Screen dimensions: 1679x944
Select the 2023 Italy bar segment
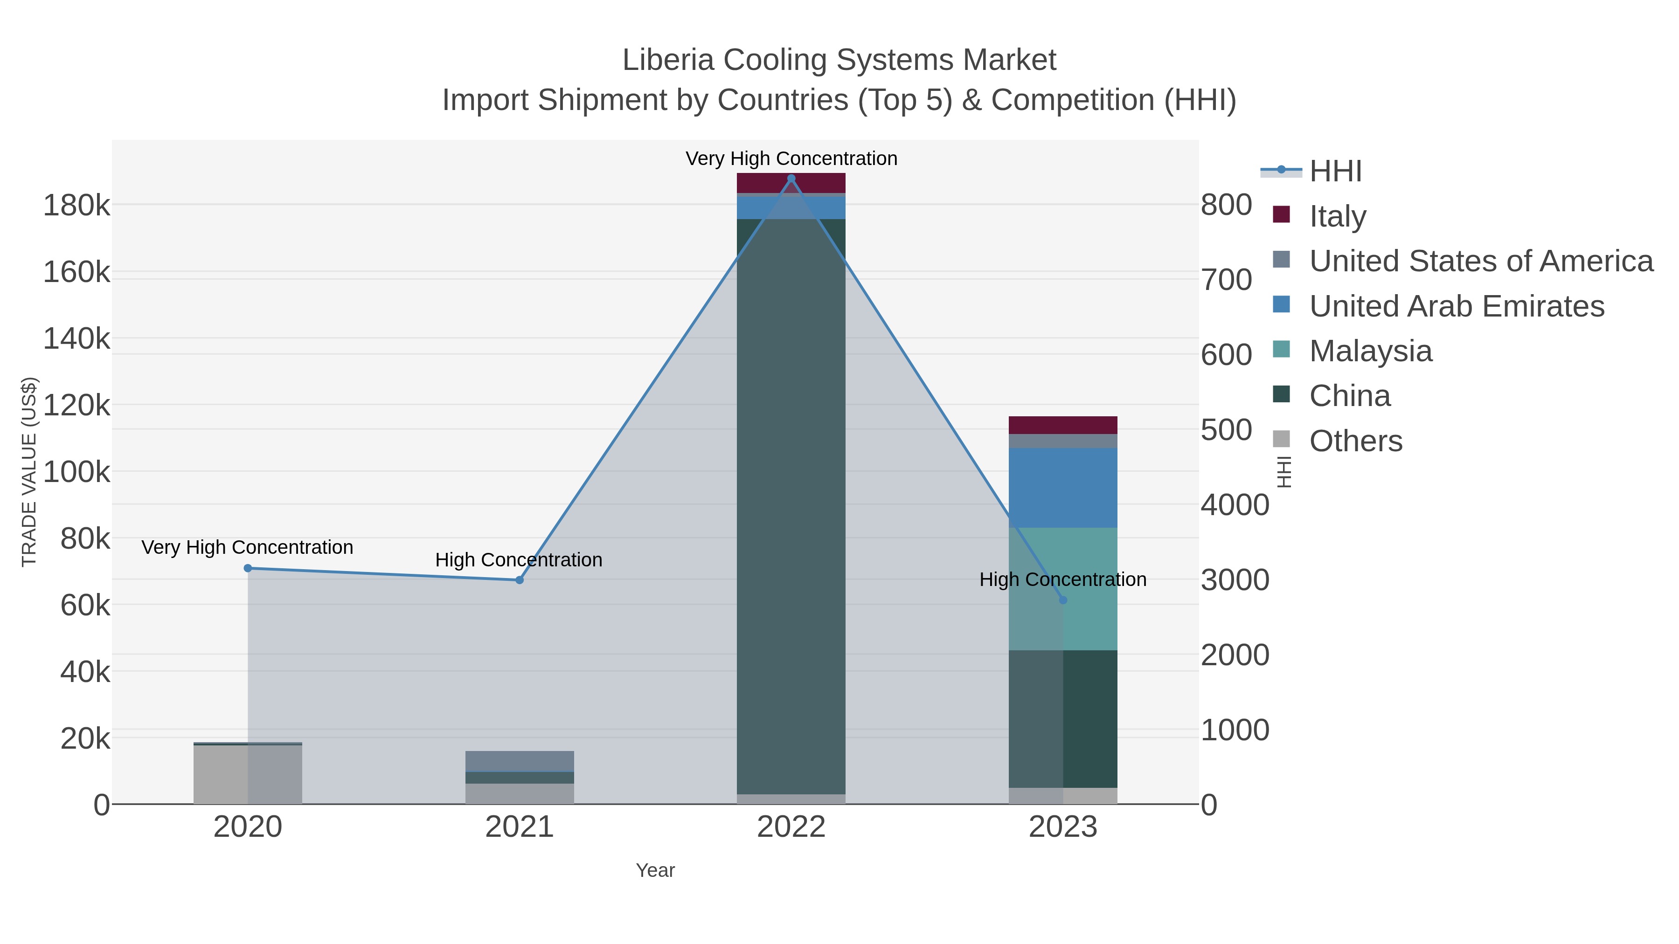pos(1063,426)
